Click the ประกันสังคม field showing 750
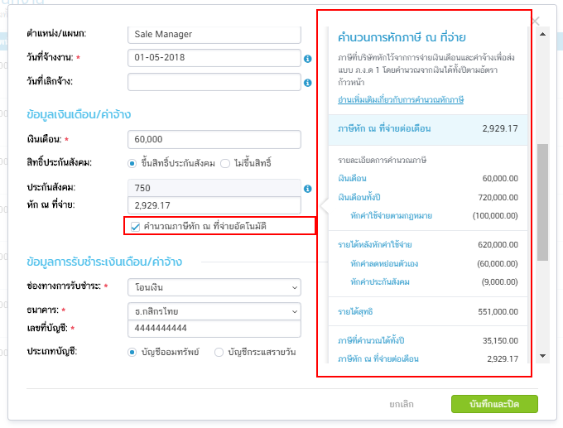Viewport: 563px width, 428px height. coord(214,188)
